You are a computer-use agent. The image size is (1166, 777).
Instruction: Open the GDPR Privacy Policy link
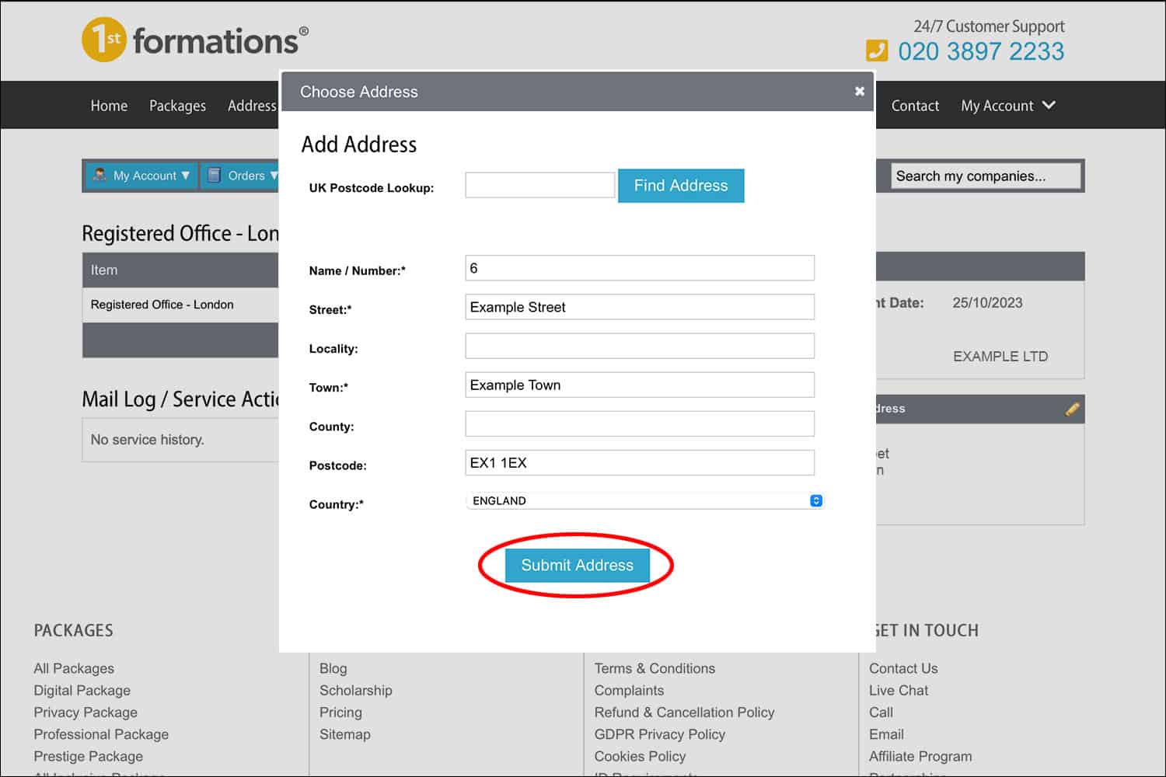coord(660,733)
